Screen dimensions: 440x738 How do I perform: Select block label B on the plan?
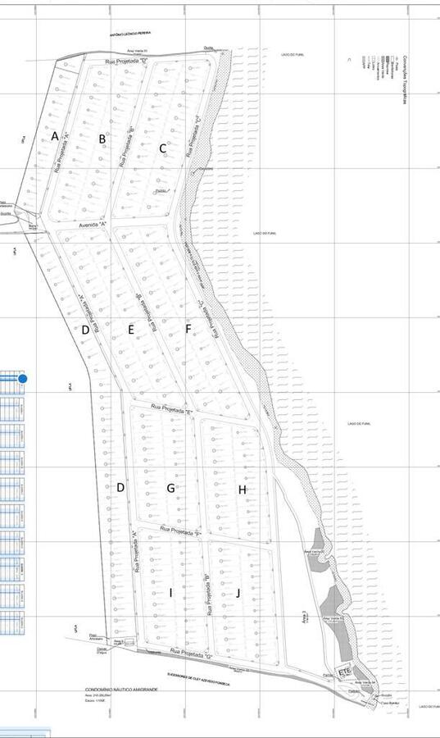pyautogui.click(x=102, y=139)
